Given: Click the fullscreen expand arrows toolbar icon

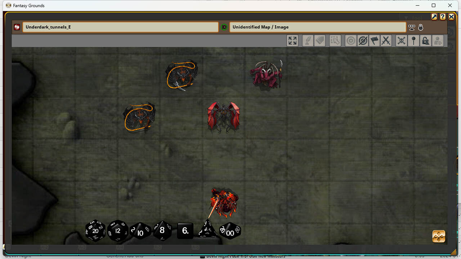Looking at the screenshot, I should coord(292,41).
